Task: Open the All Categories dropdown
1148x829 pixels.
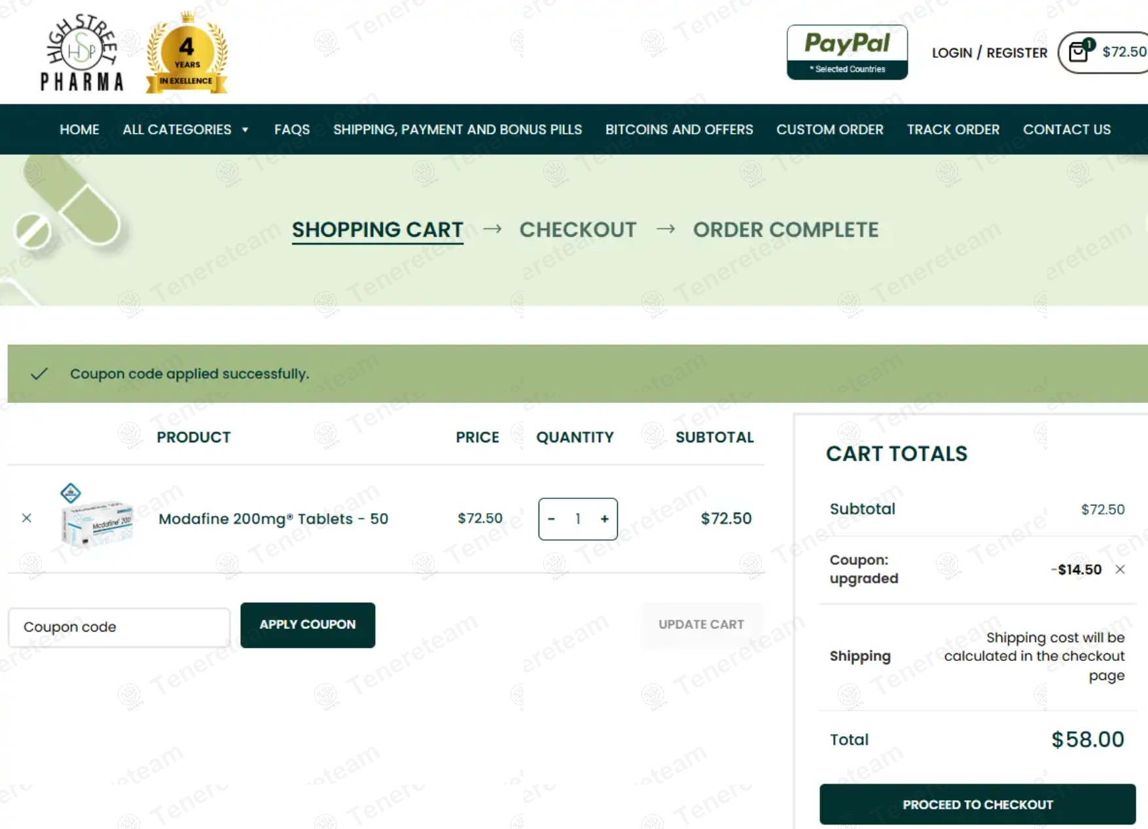Action: 177,129
